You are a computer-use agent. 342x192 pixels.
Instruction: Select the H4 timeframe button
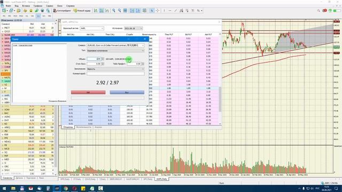[32, 16]
